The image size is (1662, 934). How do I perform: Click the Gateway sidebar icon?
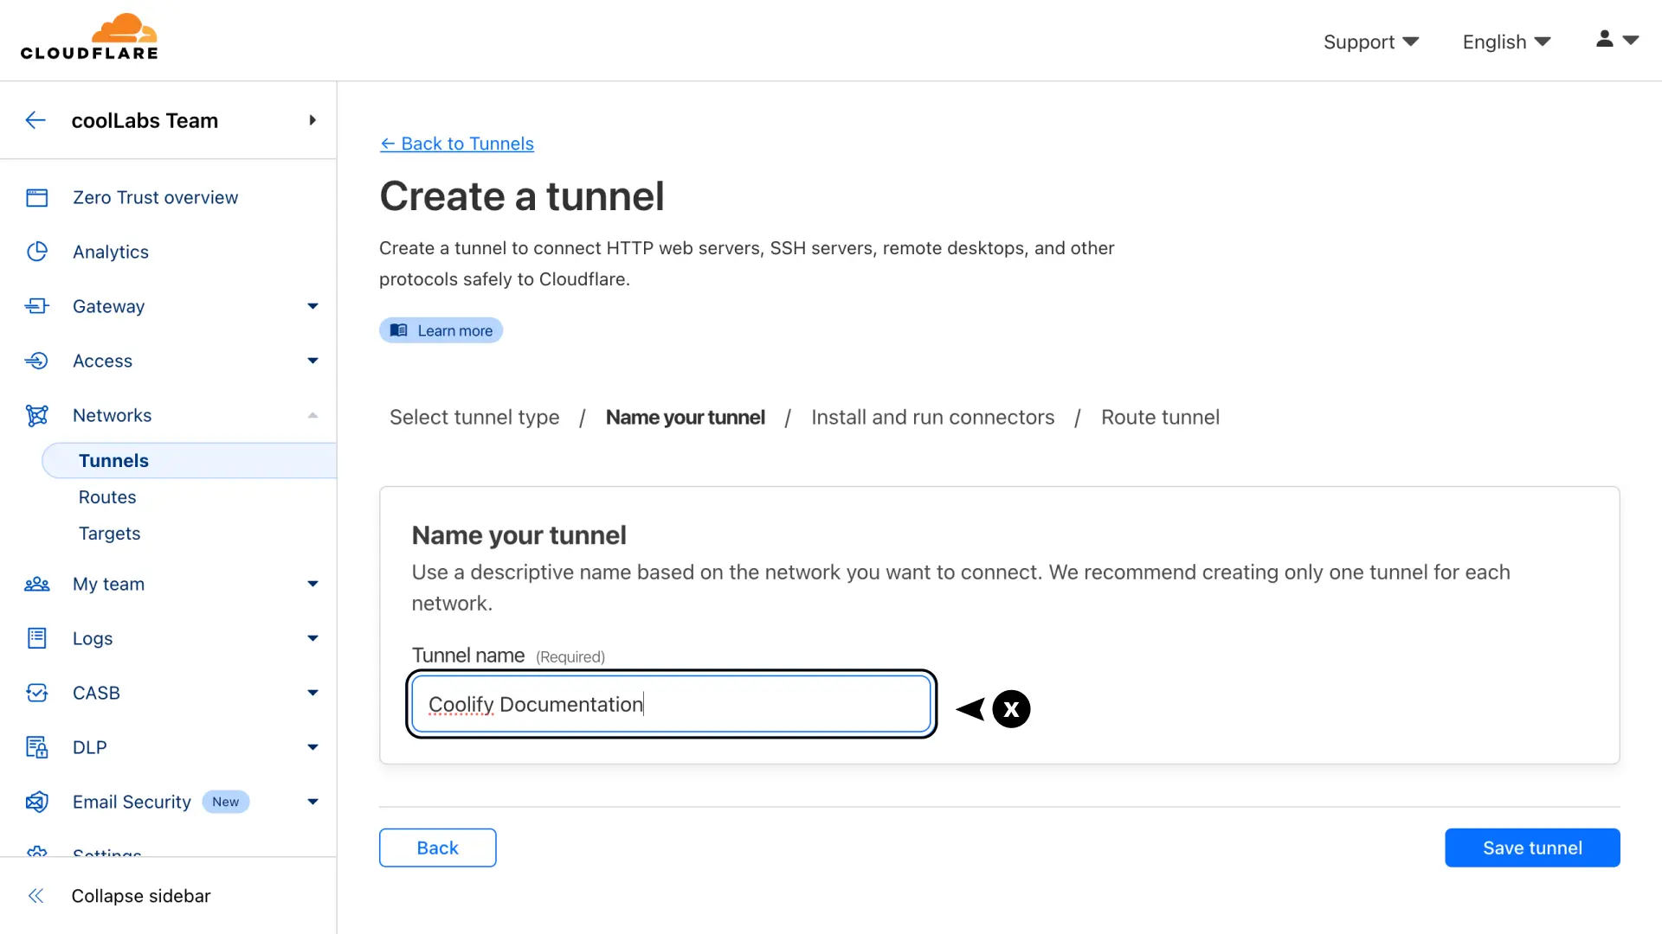click(36, 306)
